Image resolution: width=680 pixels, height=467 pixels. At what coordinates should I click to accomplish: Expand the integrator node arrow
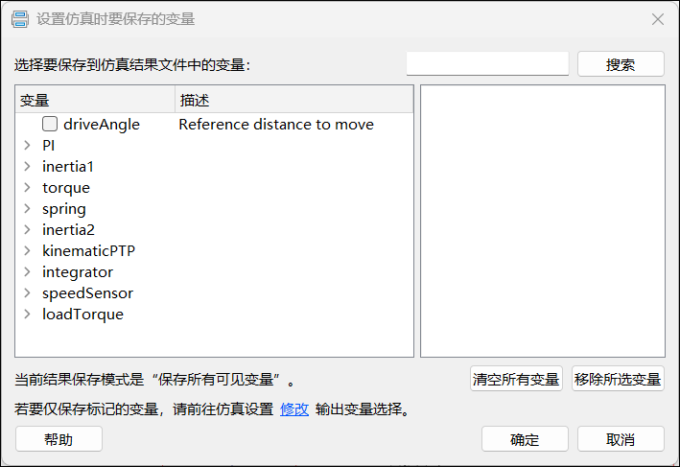pyautogui.click(x=27, y=272)
